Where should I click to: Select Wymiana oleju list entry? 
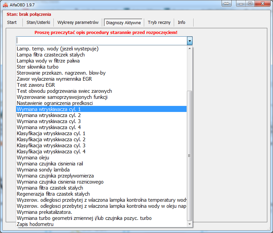coord(33,158)
